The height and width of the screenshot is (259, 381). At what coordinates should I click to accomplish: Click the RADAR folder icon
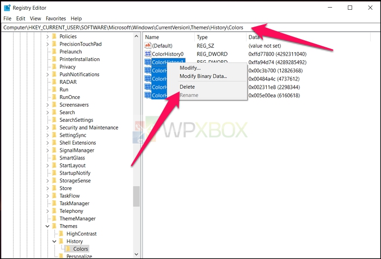coord(54,82)
